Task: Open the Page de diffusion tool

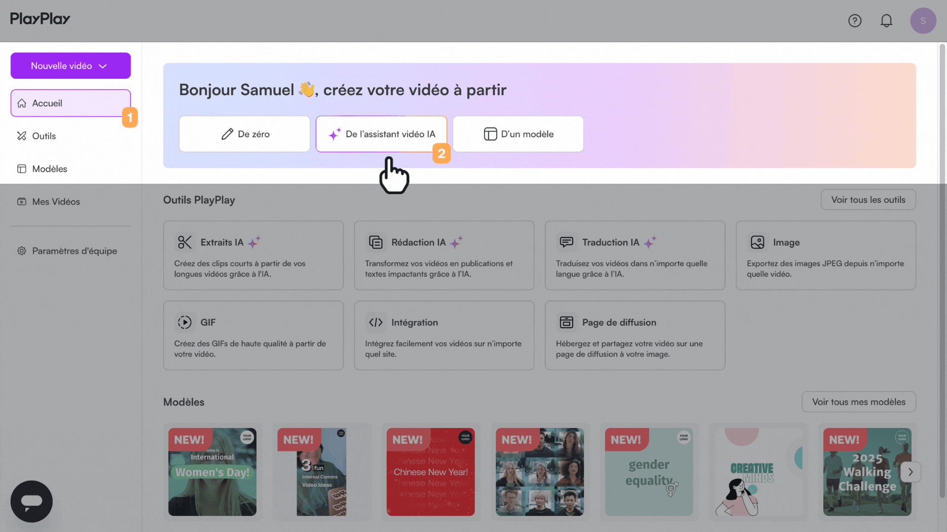Action: (635, 335)
